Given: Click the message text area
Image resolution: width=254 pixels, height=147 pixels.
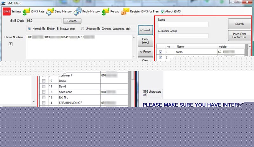Looking at the screenshot, I should [208, 85].
